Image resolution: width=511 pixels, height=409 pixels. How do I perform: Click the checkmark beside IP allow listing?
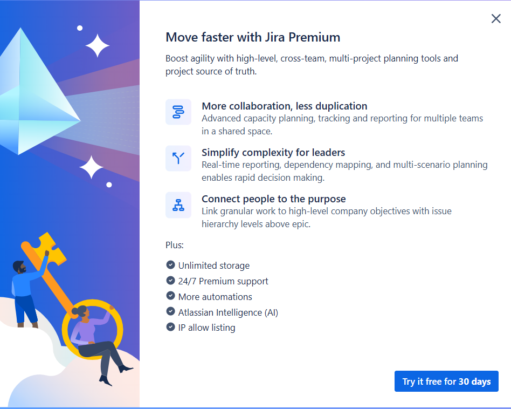170,326
